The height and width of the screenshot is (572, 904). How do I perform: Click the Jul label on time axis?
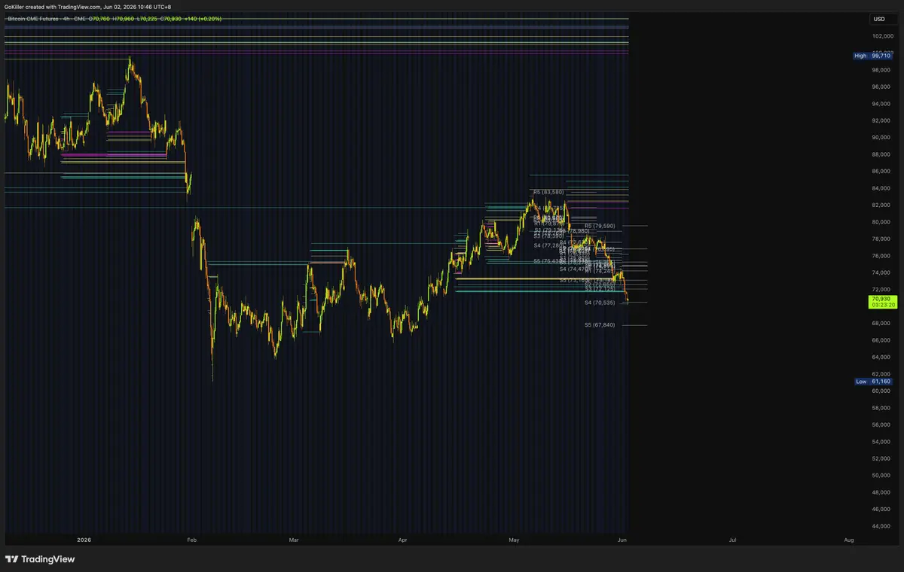tap(732, 540)
